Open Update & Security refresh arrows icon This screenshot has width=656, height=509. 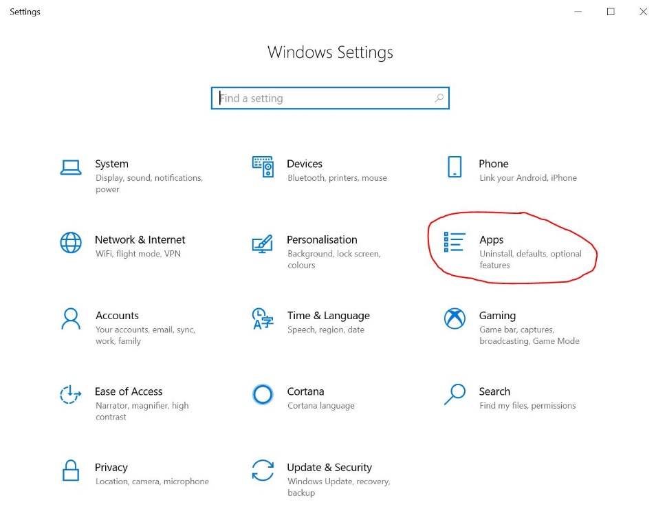click(263, 470)
